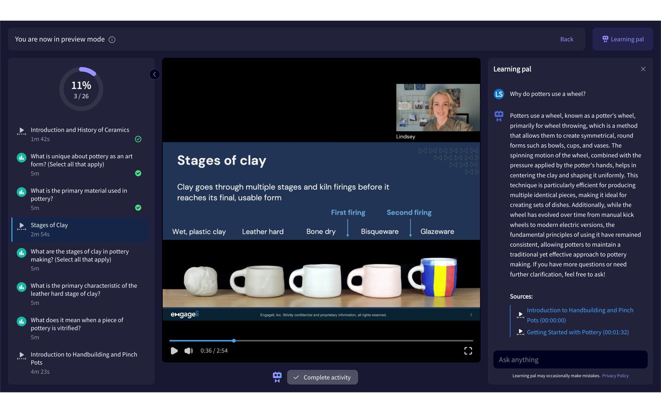Click the bot avatar beside the answer text

(499, 116)
